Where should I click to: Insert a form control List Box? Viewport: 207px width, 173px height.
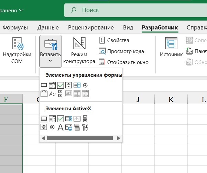(77, 85)
